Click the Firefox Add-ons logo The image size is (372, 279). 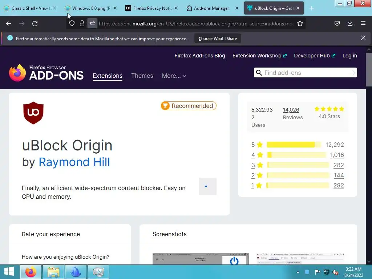[46, 73]
